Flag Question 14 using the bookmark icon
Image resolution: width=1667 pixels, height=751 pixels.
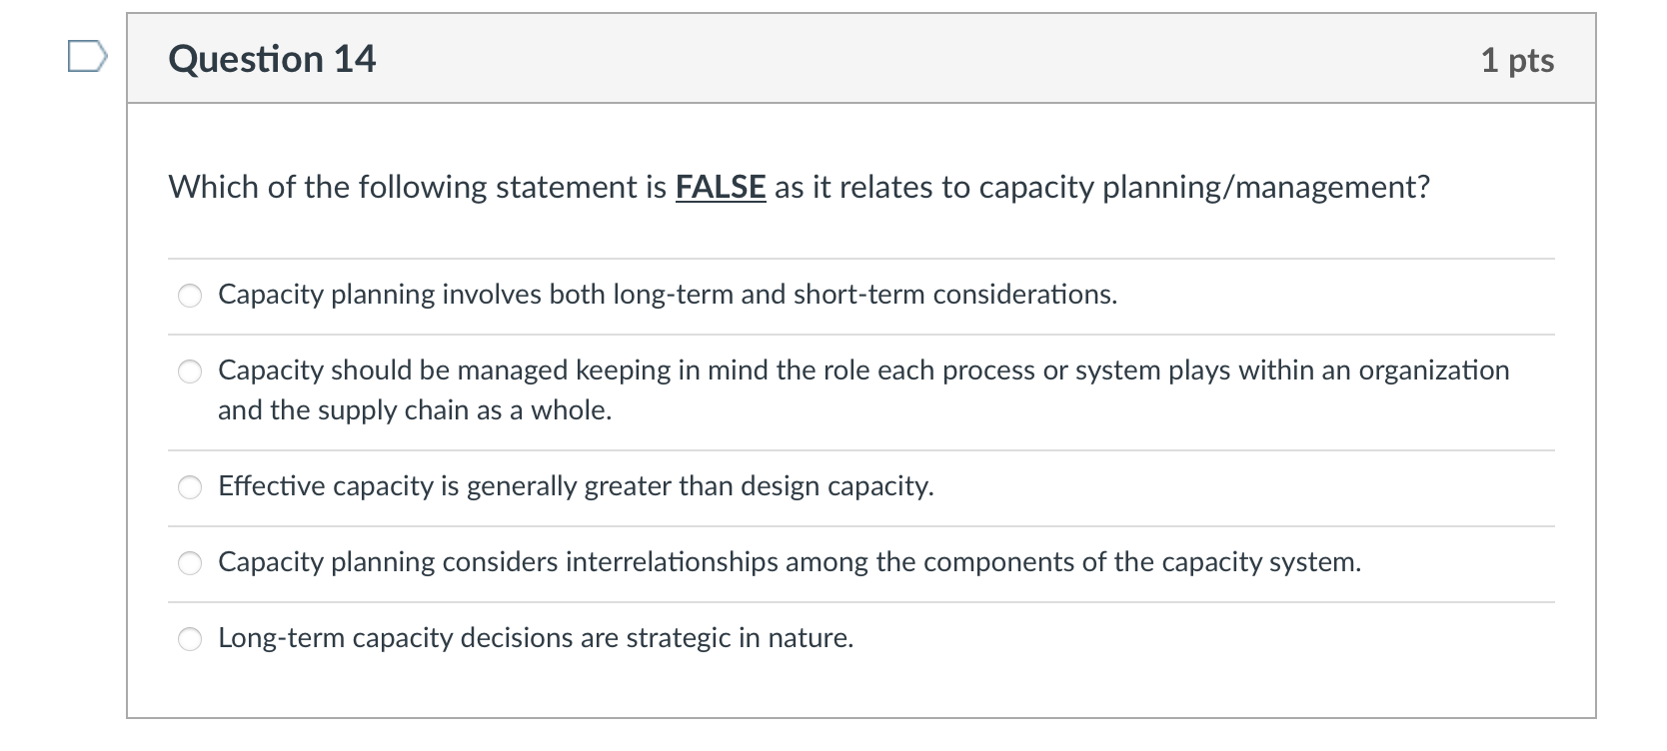86,57
